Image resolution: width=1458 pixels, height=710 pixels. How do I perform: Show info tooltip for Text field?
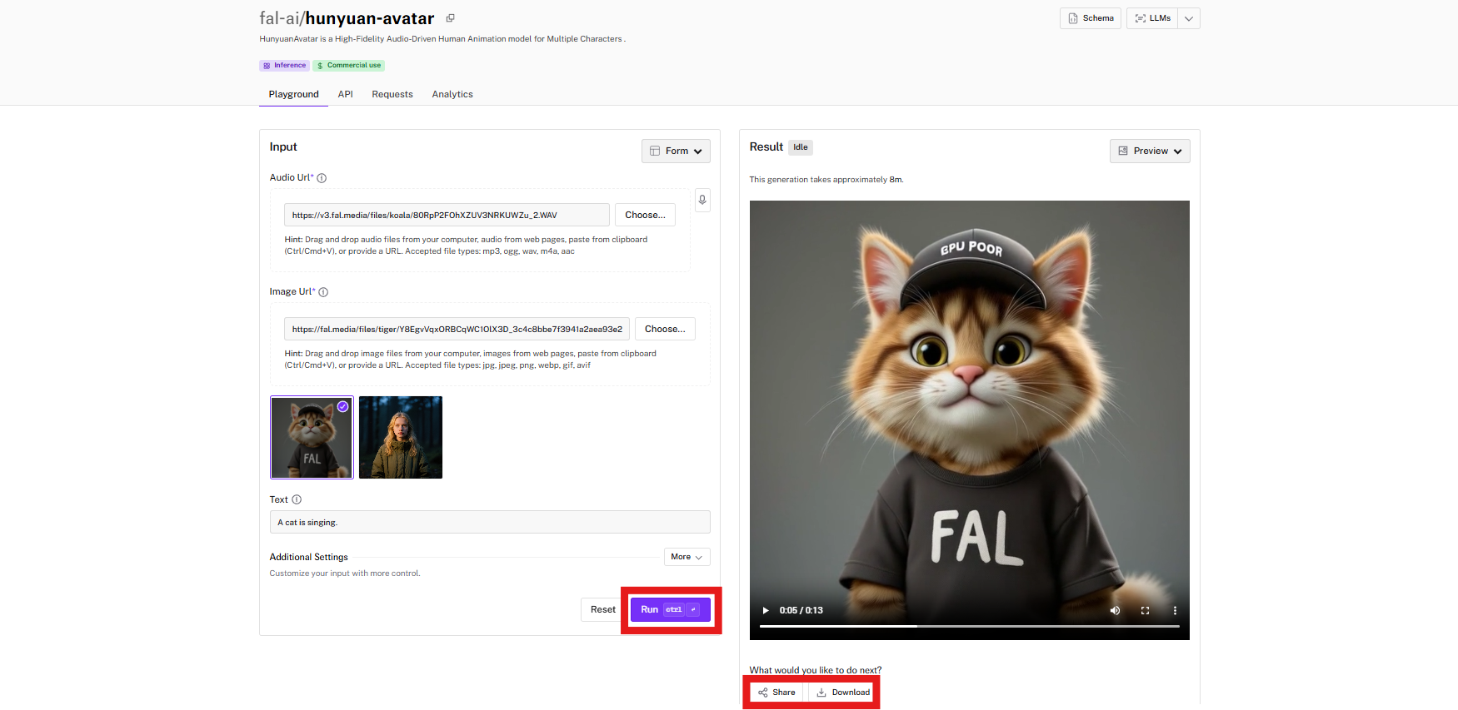(x=297, y=499)
